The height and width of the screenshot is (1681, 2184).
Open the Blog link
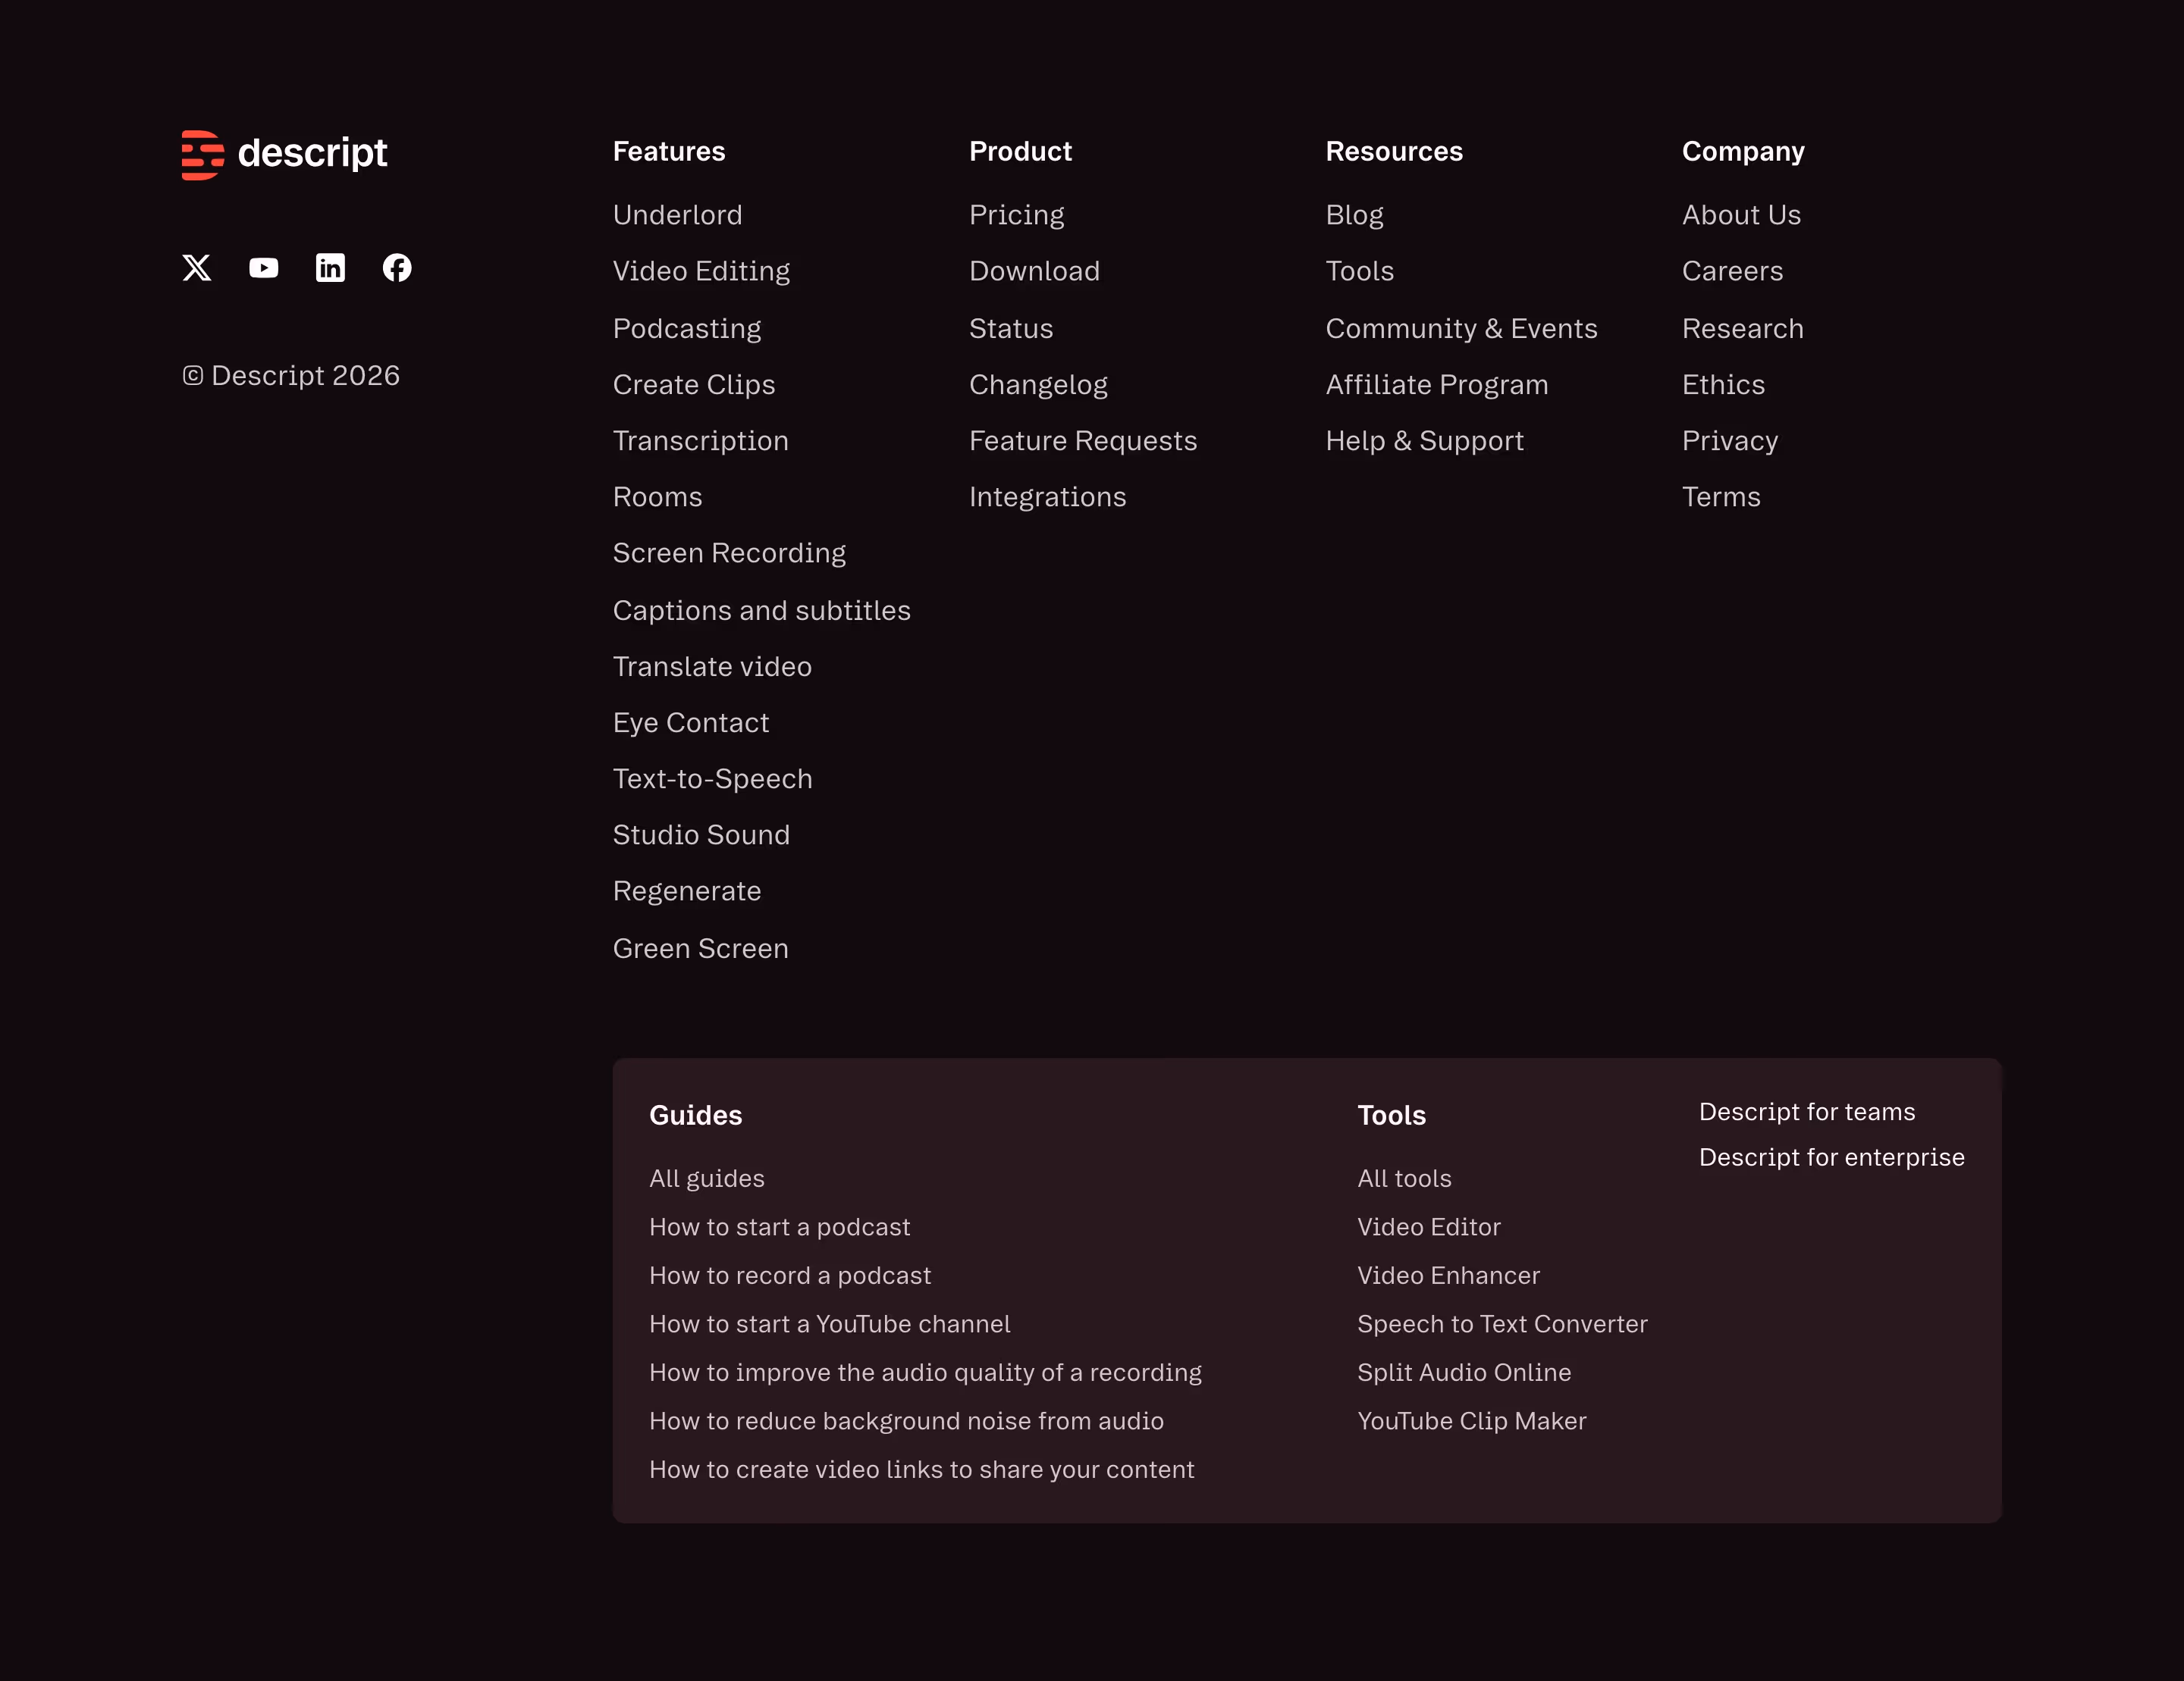[1355, 215]
